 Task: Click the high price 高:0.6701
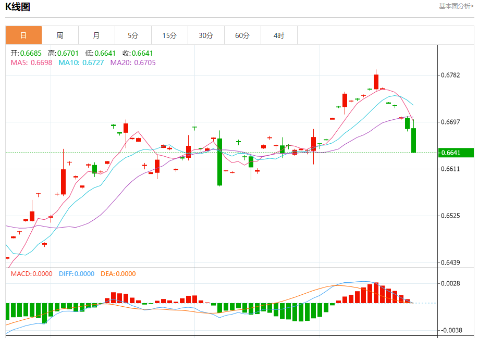[x=63, y=53]
